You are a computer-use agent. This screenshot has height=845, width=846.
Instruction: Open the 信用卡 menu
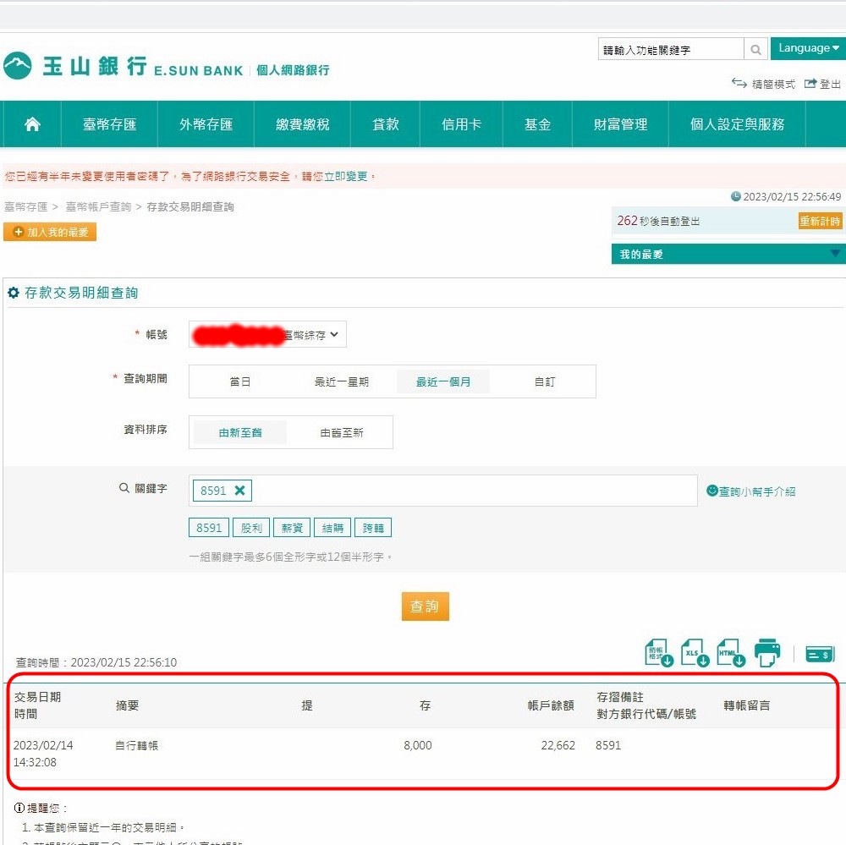pyautogui.click(x=461, y=124)
